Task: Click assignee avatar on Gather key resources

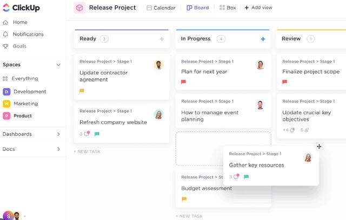Action: coord(308,157)
